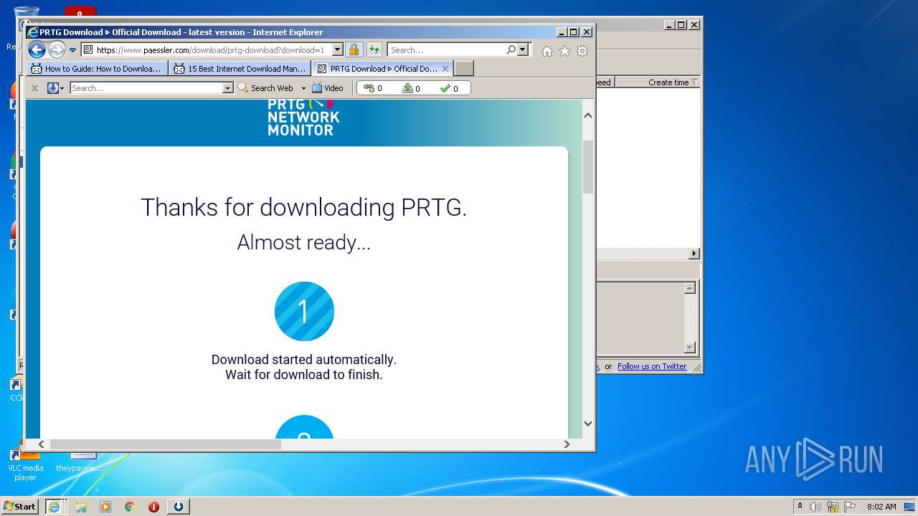
Task: Click the horizontal scrollbar left arrow
Action: point(41,444)
